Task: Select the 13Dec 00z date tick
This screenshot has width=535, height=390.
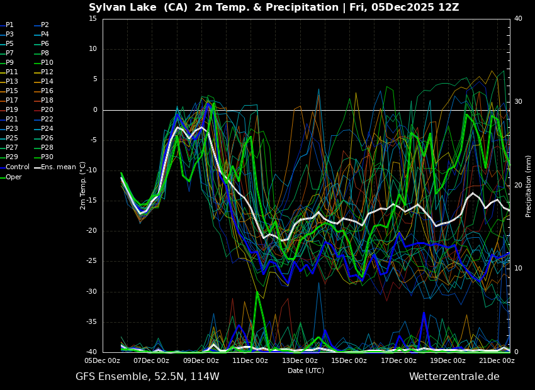Action: click(x=300, y=361)
